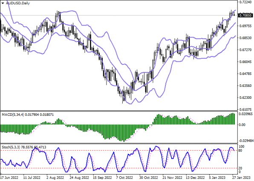Open the AUDUSD,Daily chart dropdown arrow

(x=3, y=3)
